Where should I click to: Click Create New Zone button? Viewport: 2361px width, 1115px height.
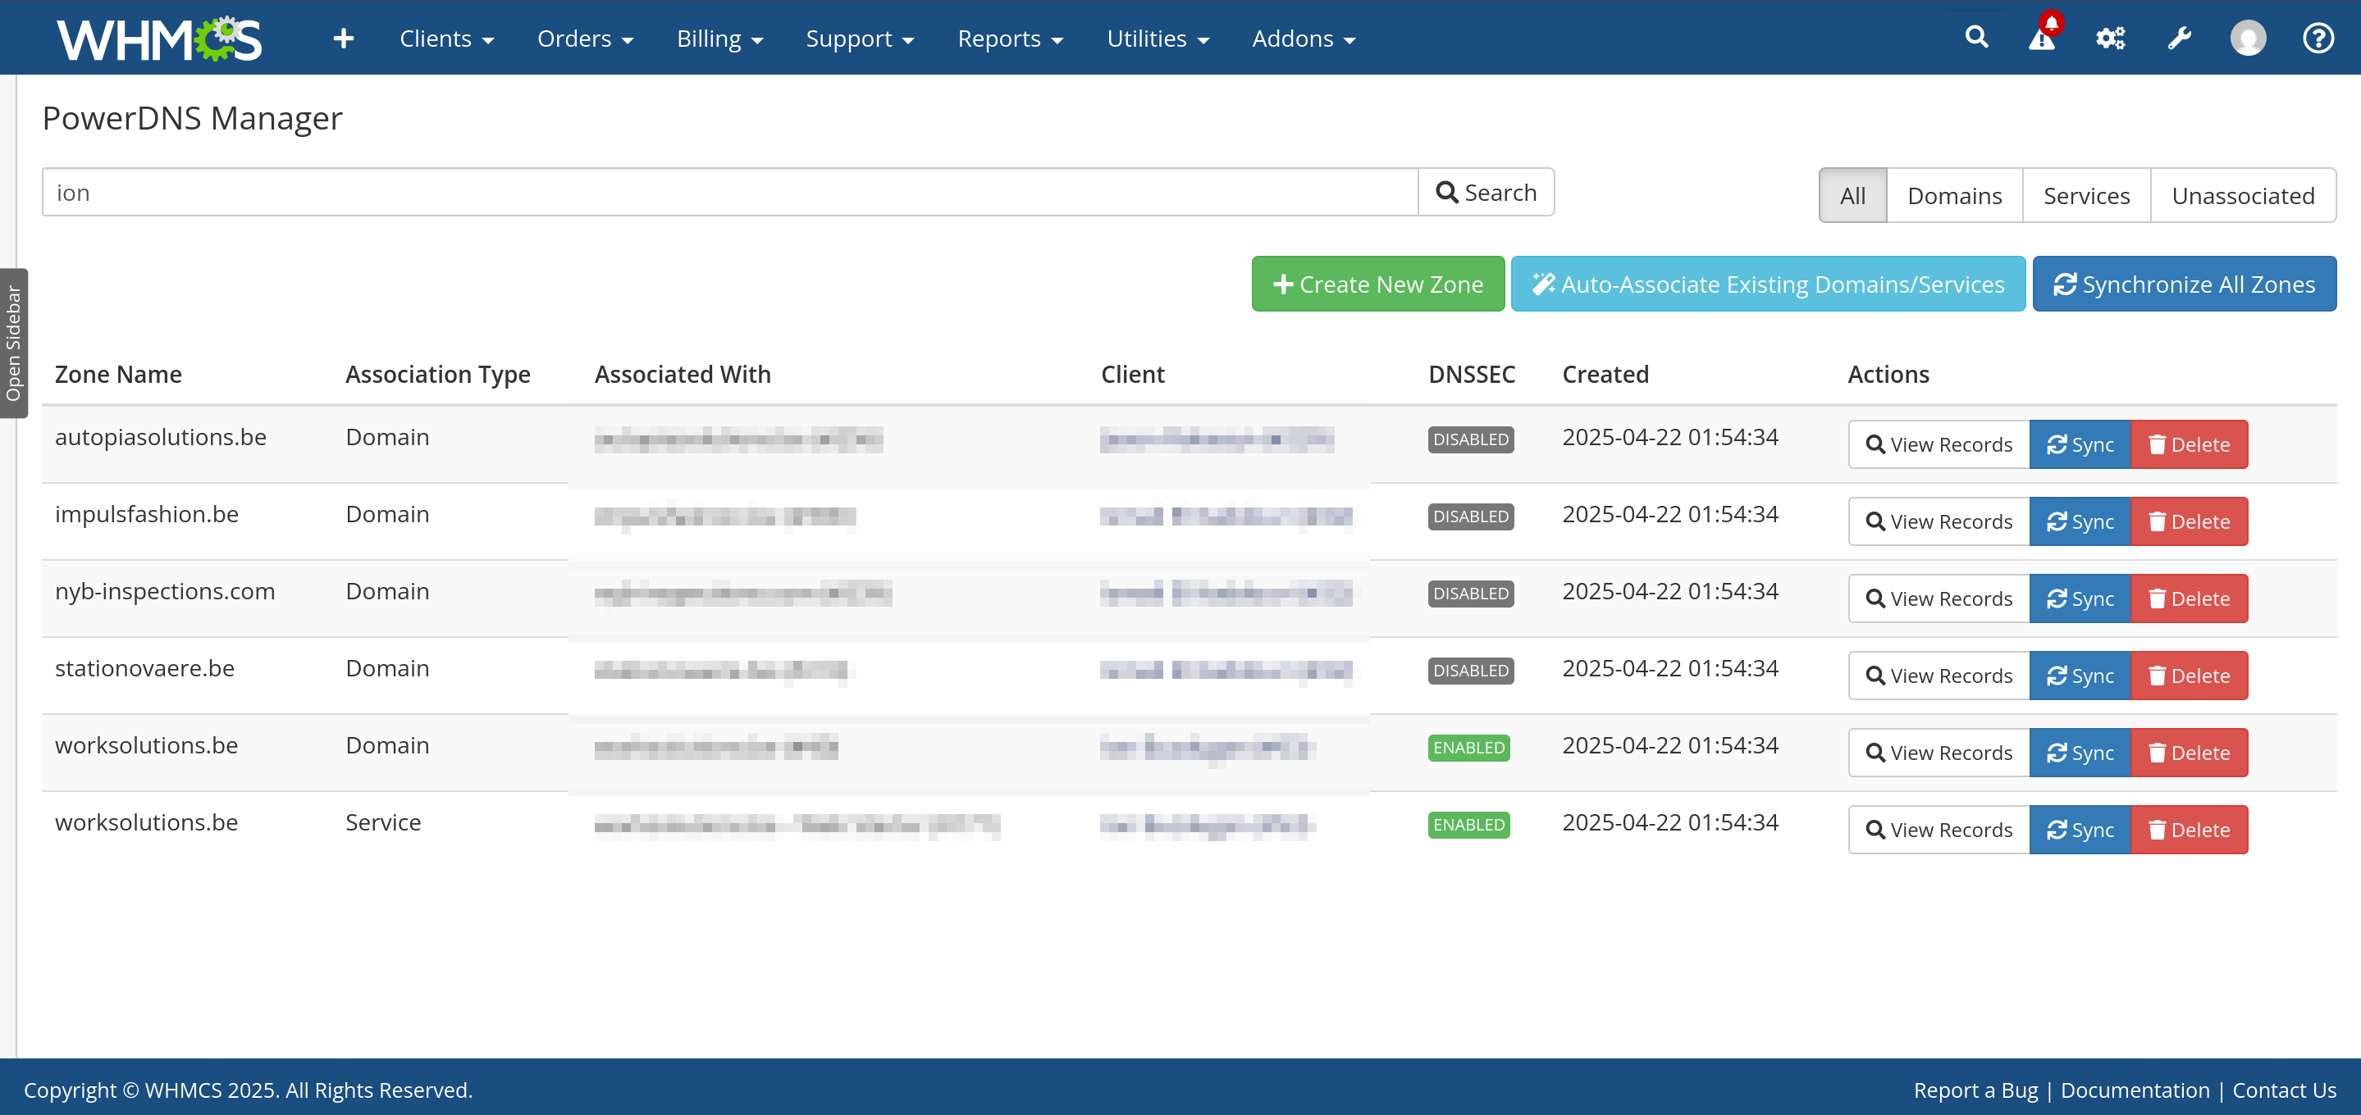pyautogui.click(x=1377, y=284)
